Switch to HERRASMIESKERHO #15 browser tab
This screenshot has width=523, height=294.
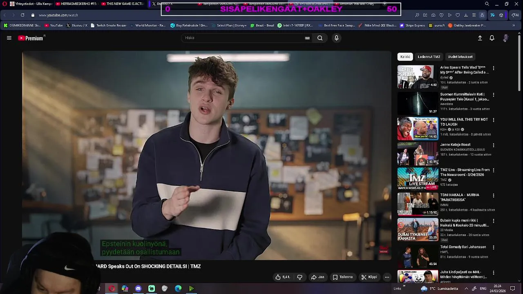click(76, 4)
